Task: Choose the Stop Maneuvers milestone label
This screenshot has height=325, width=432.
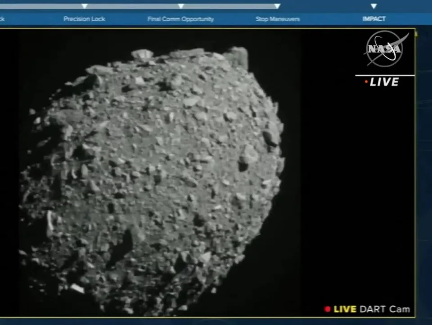Action: pyautogui.click(x=278, y=19)
